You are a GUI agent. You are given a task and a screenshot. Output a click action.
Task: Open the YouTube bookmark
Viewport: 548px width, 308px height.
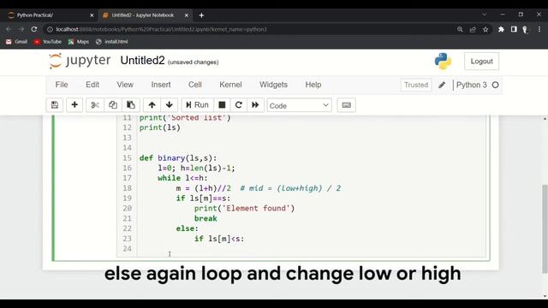click(x=48, y=42)
